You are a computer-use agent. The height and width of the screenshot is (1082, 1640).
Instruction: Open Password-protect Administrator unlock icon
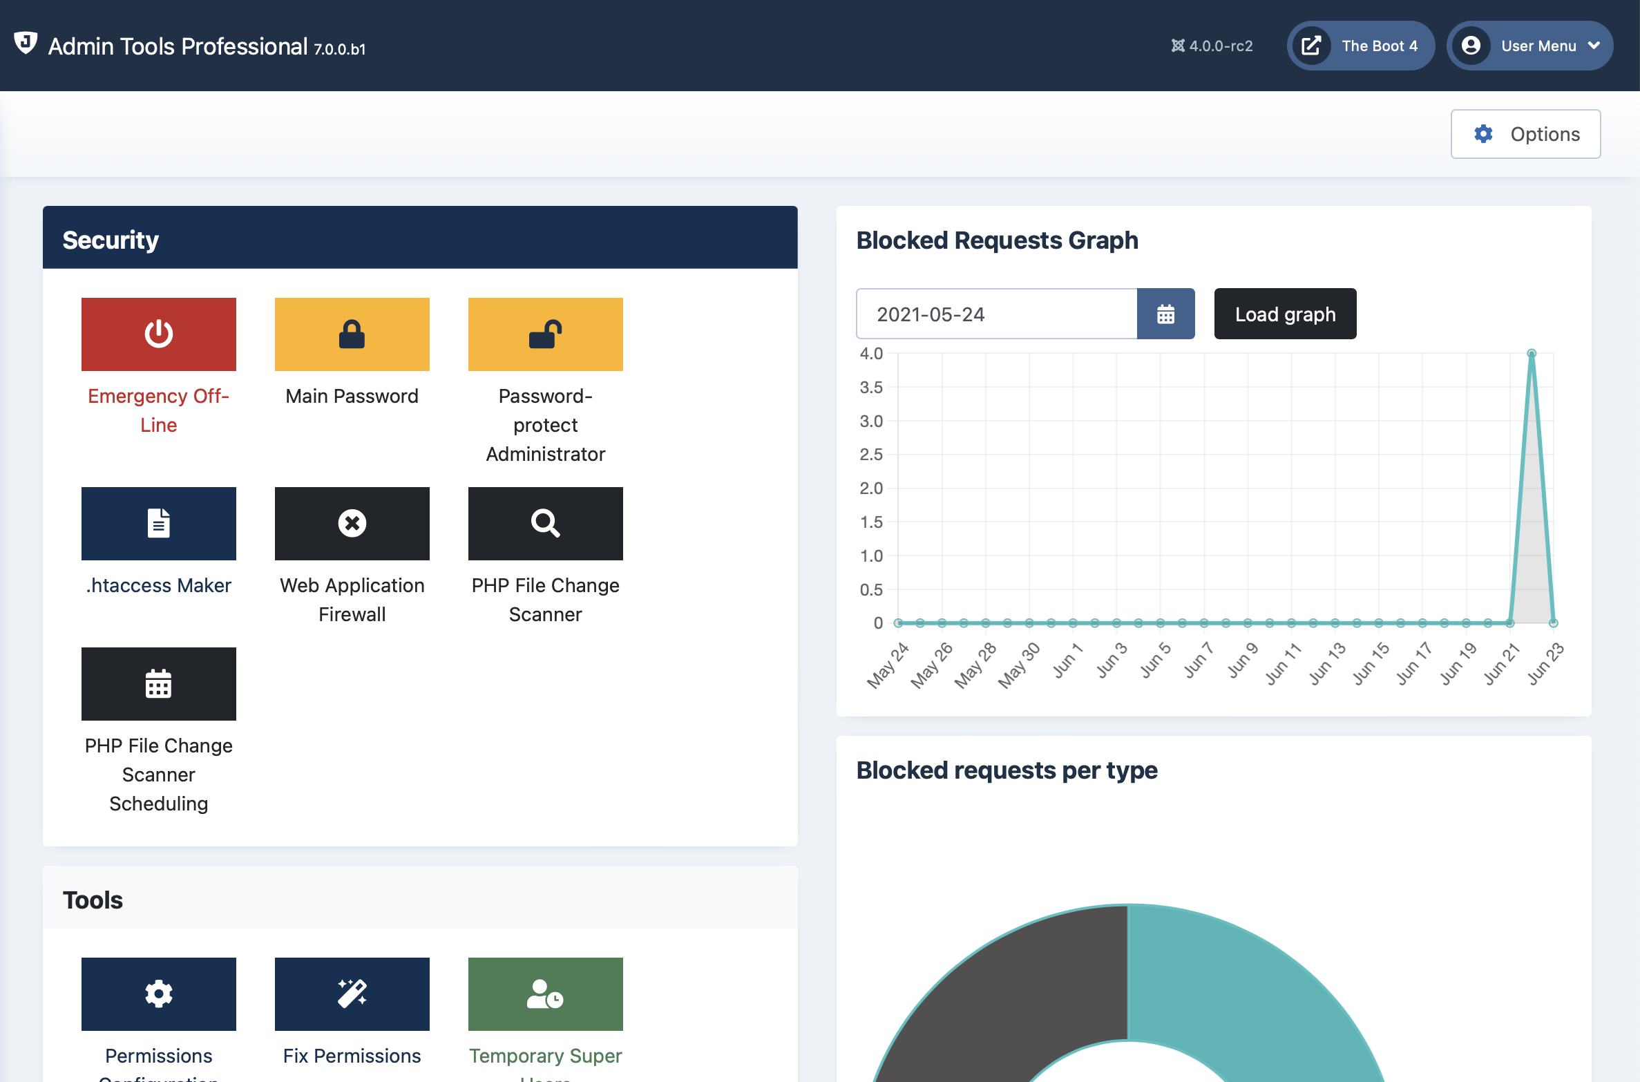tap(545, 334)
